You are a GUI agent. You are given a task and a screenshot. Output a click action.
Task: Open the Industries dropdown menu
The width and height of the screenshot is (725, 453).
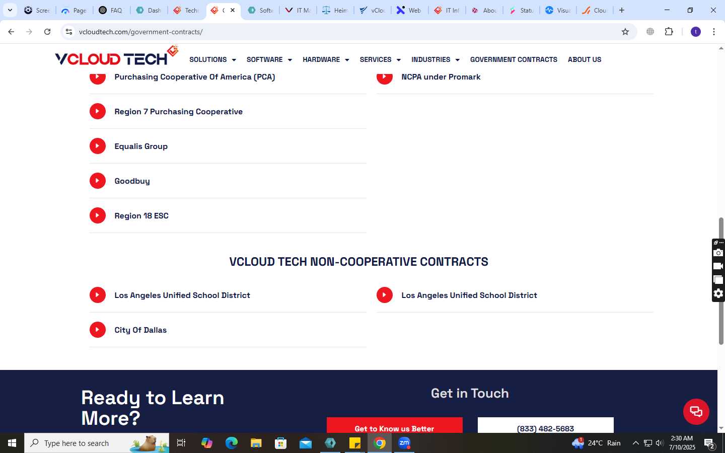pos(436,59)
